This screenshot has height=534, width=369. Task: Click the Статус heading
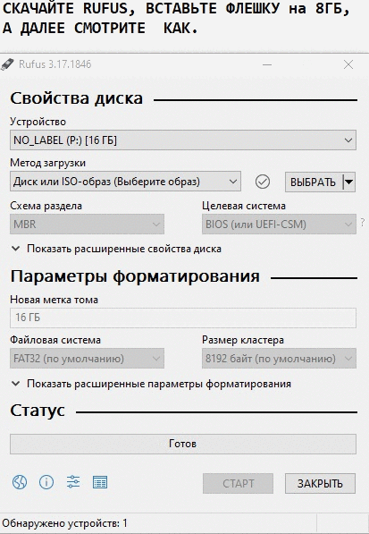[x=38, y=411]
